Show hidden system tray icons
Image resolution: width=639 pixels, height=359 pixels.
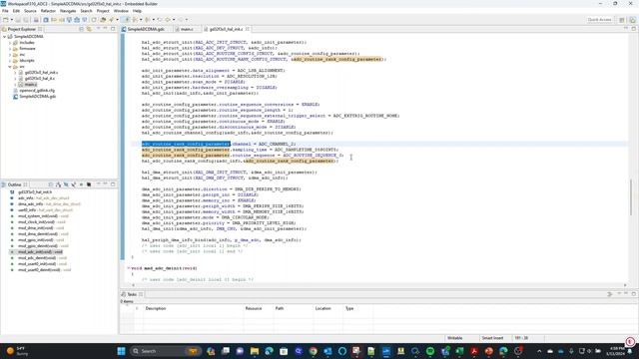[x=539, y=351]
